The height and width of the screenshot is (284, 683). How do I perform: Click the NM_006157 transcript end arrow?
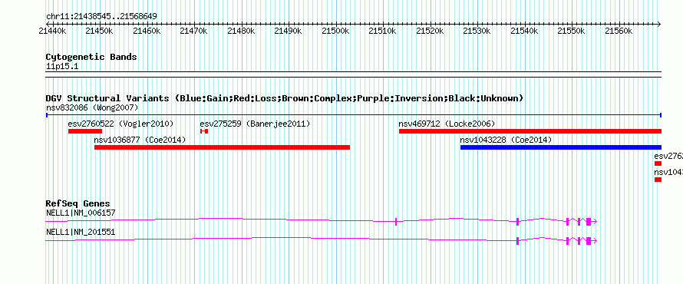(594, 221)
